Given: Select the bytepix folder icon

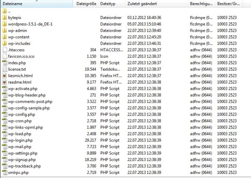Looking at the screenshot, I should [x=5, y=17].
